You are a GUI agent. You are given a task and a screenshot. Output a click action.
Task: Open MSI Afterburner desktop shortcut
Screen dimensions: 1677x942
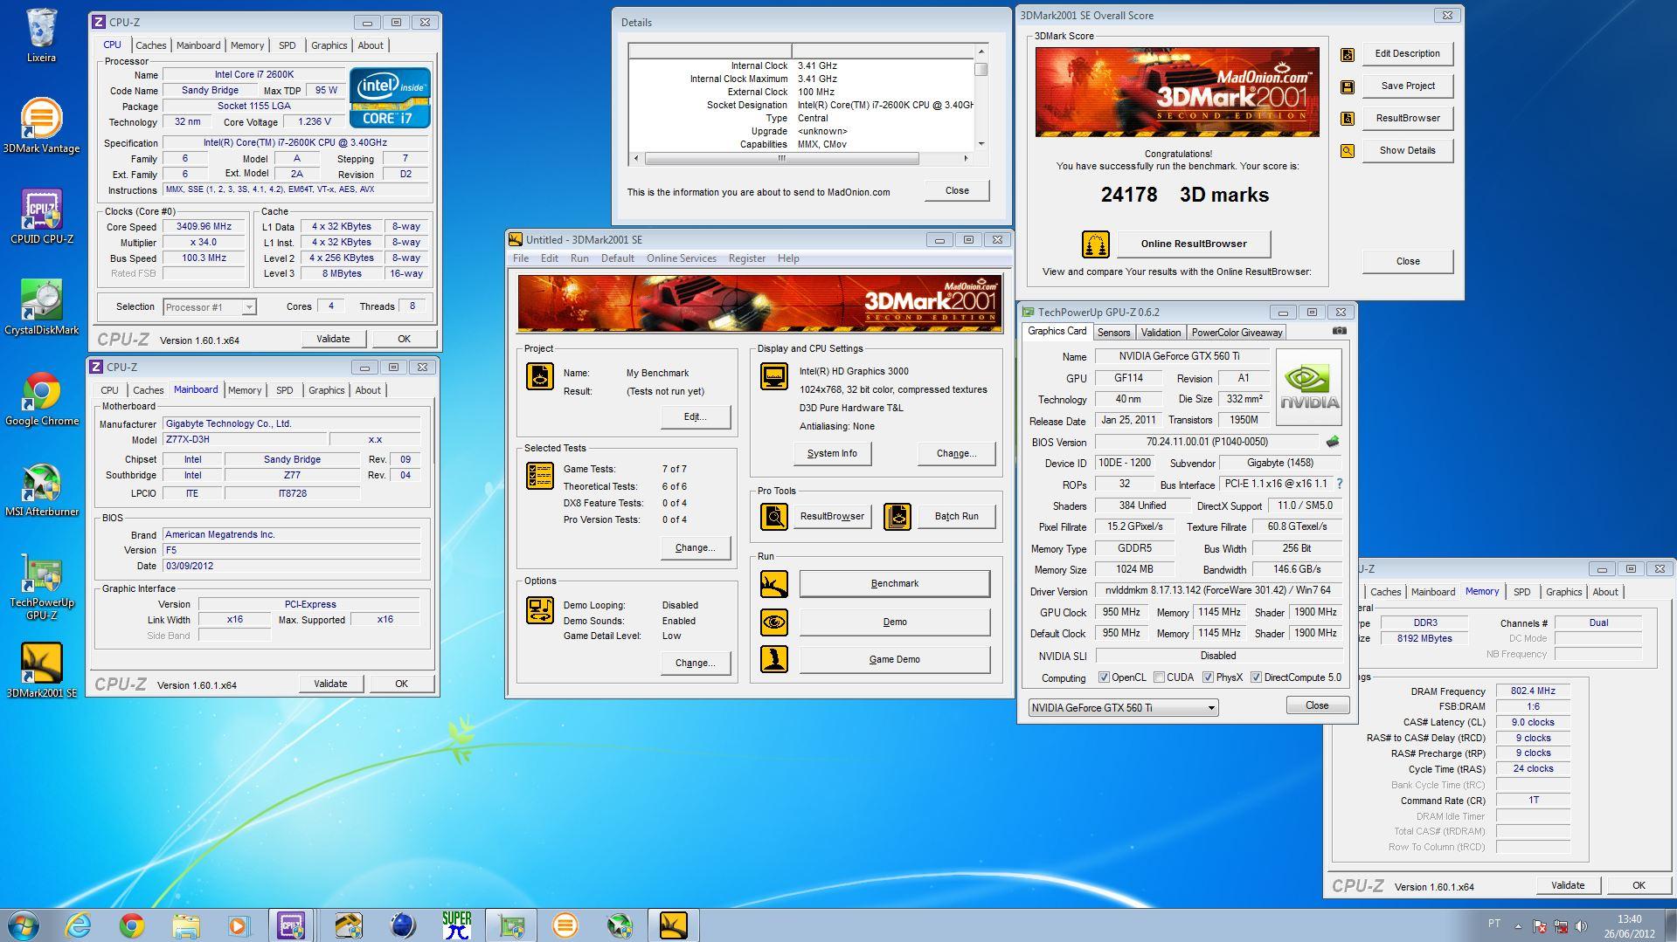pos(41,488)
